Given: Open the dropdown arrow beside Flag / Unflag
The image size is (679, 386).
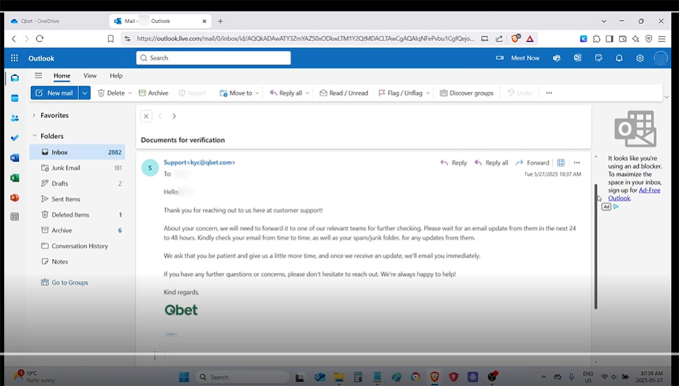Looking at the screenshot, I should pos(428,93).
